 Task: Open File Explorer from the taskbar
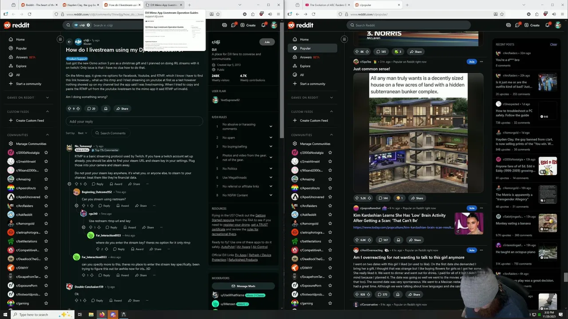point(91,315)
